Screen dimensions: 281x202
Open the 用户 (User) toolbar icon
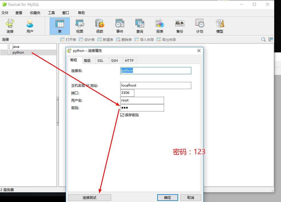coord(30,26)
